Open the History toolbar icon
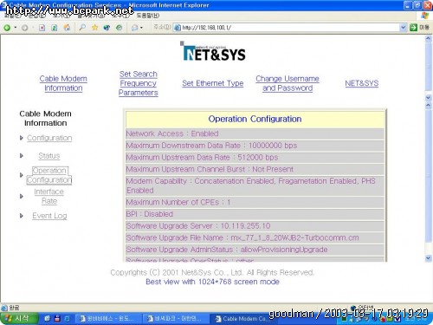The image size is (433, 325). coord(119,28)
